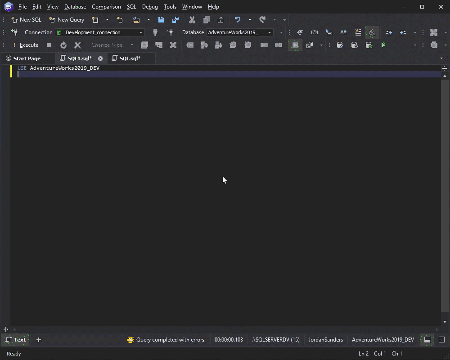Click the Refresh circular arrow icon
The width and height of the screenshot is (450, 360).
[63, 45]
